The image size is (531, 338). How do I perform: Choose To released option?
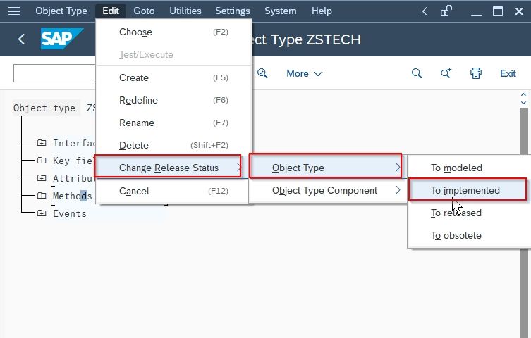[x=456, y=213]
